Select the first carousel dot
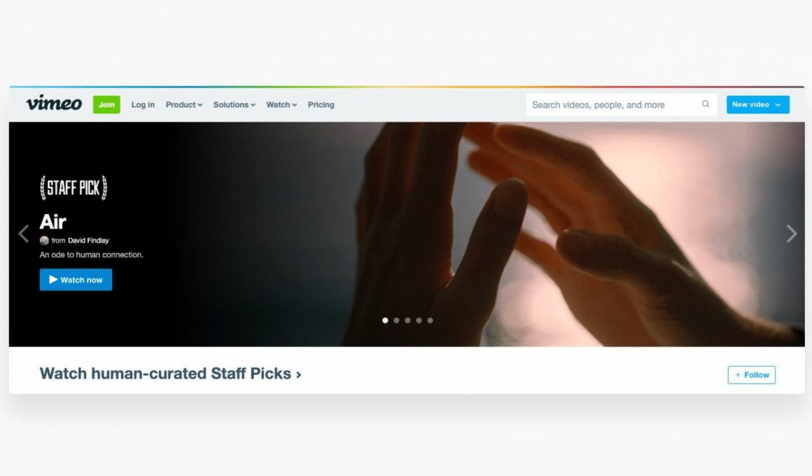The image size is (812, 476). pos(385,321)
